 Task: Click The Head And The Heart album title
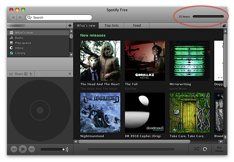(100, 84)
